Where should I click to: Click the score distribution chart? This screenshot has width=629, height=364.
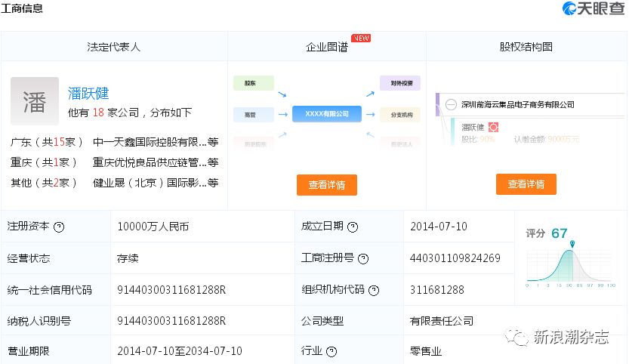click(569, 266)
